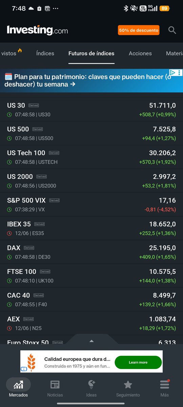Open Mercados chart icon in bottom bar
Image resolution: width=183 pixels, height=407 pixels.
pyautogui.click(x=18, y=385)
